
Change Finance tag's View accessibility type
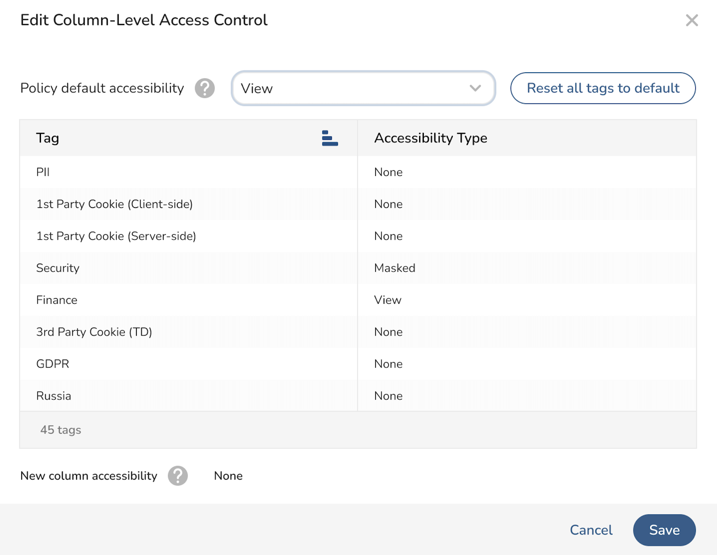coord(387,300)
